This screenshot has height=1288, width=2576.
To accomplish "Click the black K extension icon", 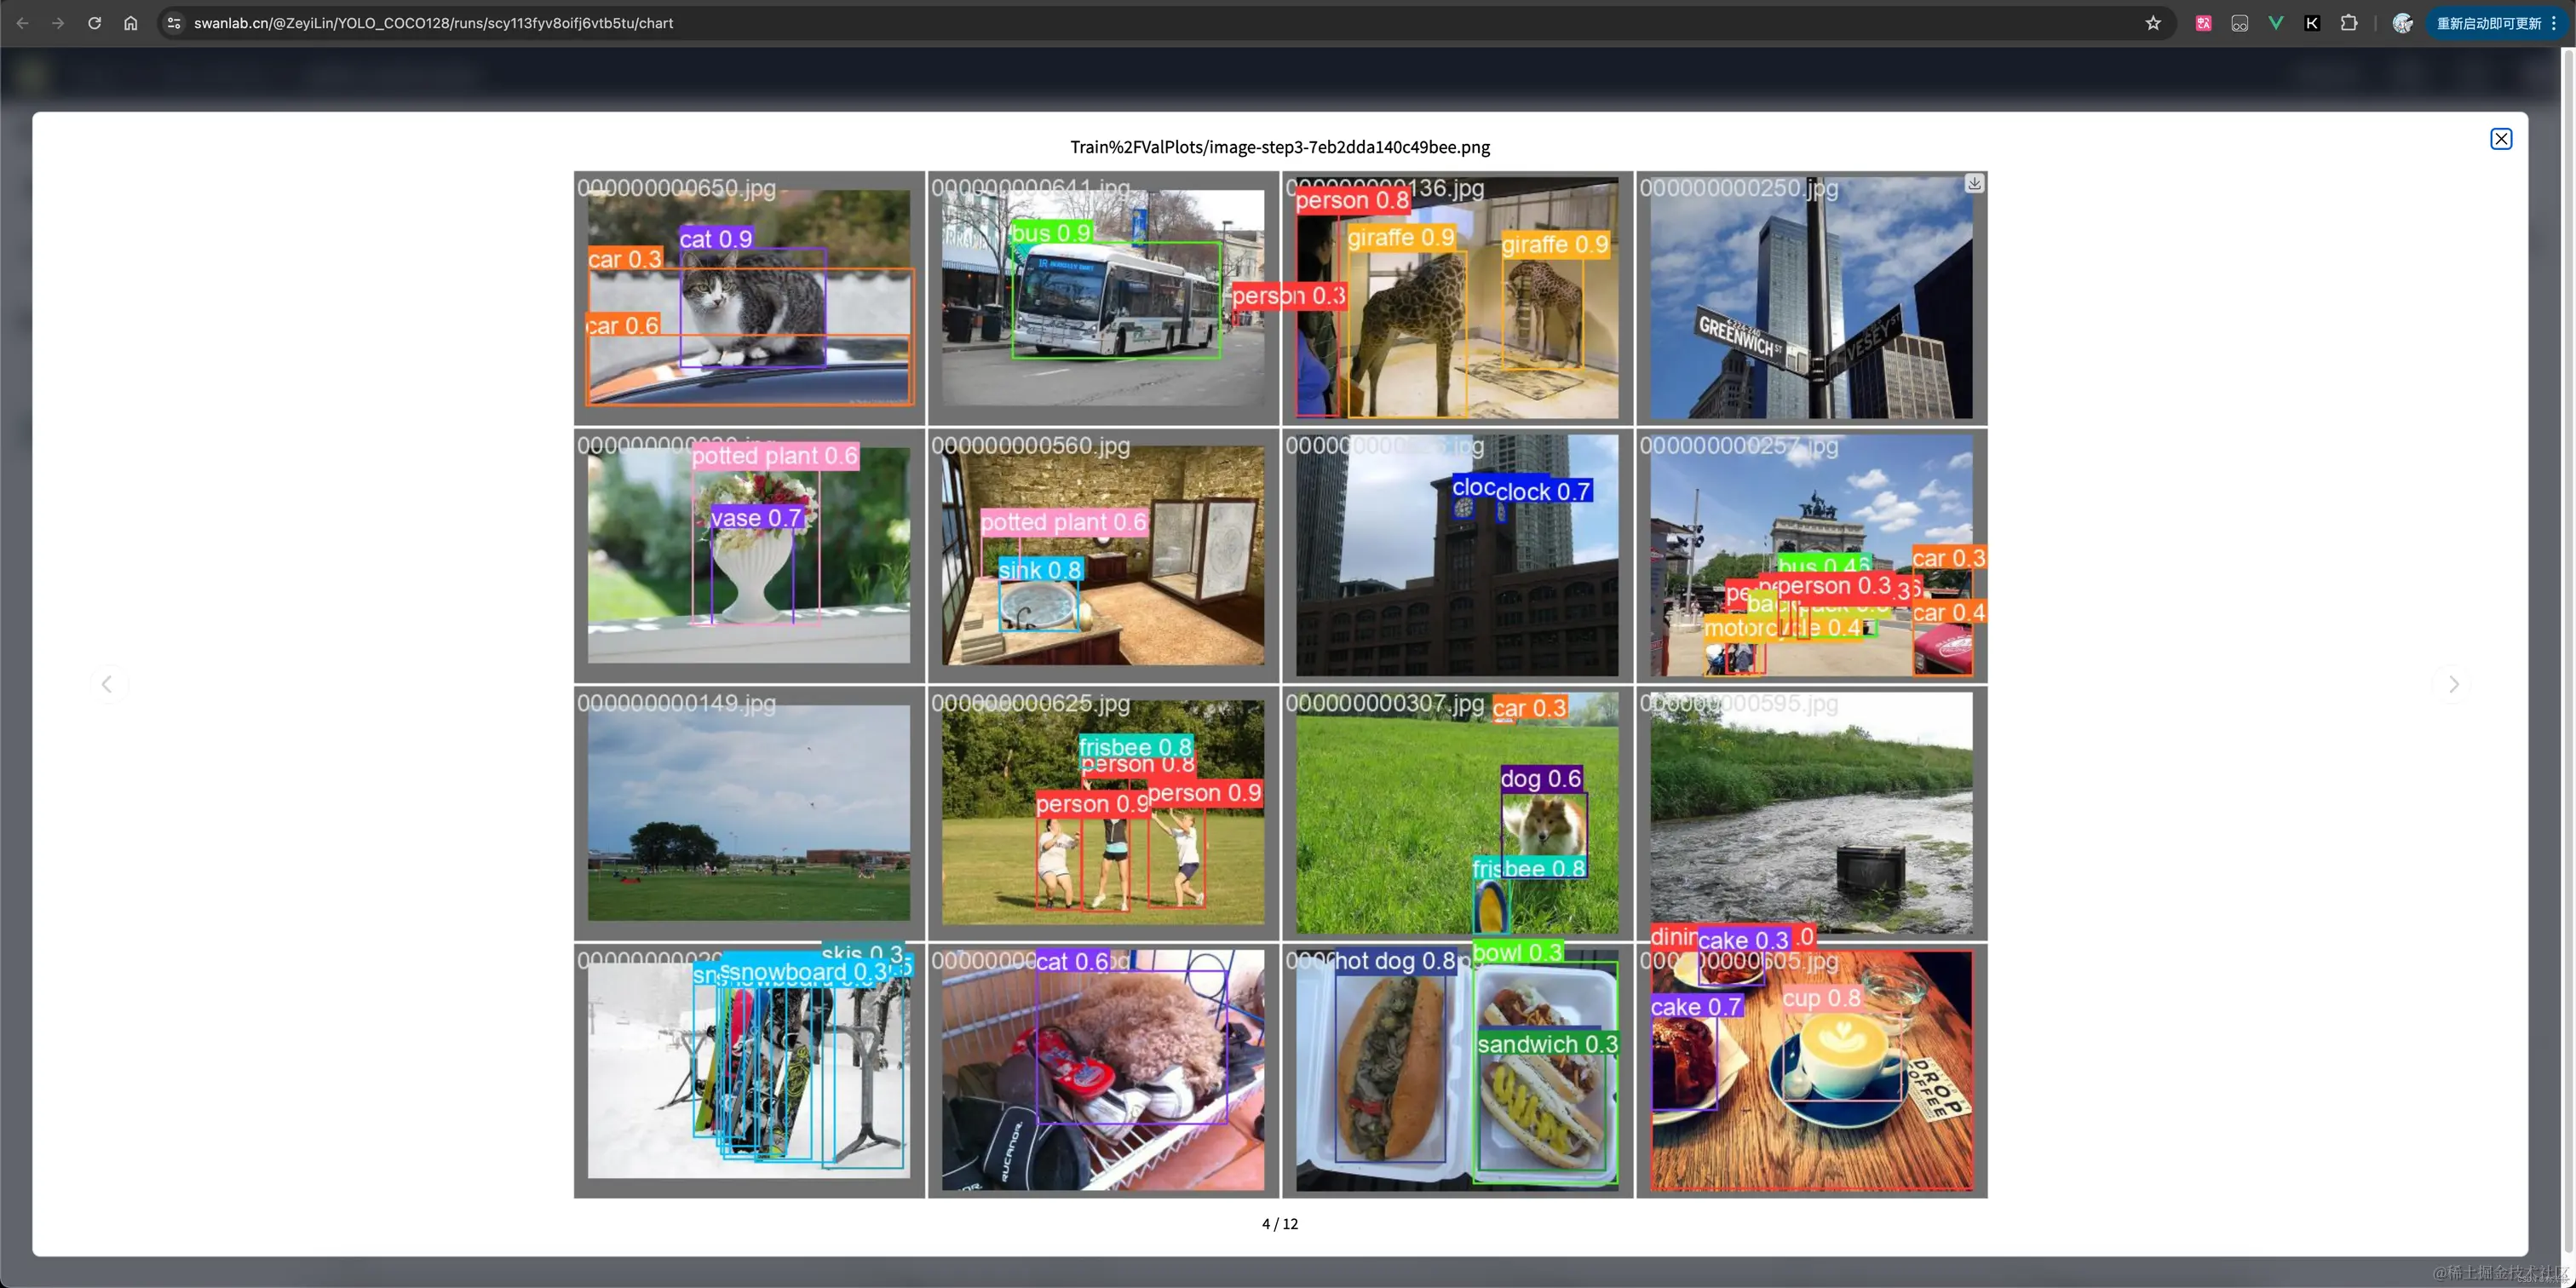I will pyautogui.click(x=2311, y=23).
